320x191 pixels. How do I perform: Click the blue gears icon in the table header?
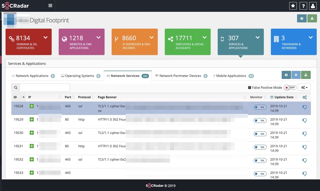click(304, 97)
